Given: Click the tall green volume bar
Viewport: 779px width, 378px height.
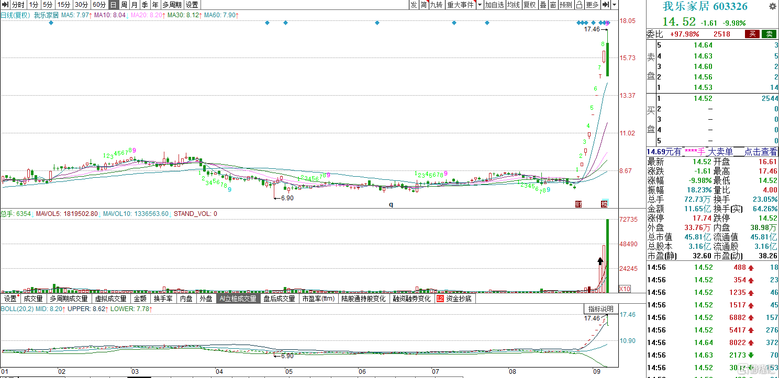Looking at the screenshot, I should pyautogui.click(x=607, y=256).
